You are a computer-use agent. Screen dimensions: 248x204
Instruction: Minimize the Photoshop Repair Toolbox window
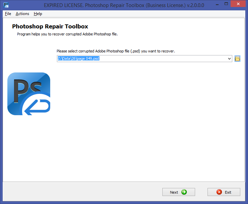(217, 5)
